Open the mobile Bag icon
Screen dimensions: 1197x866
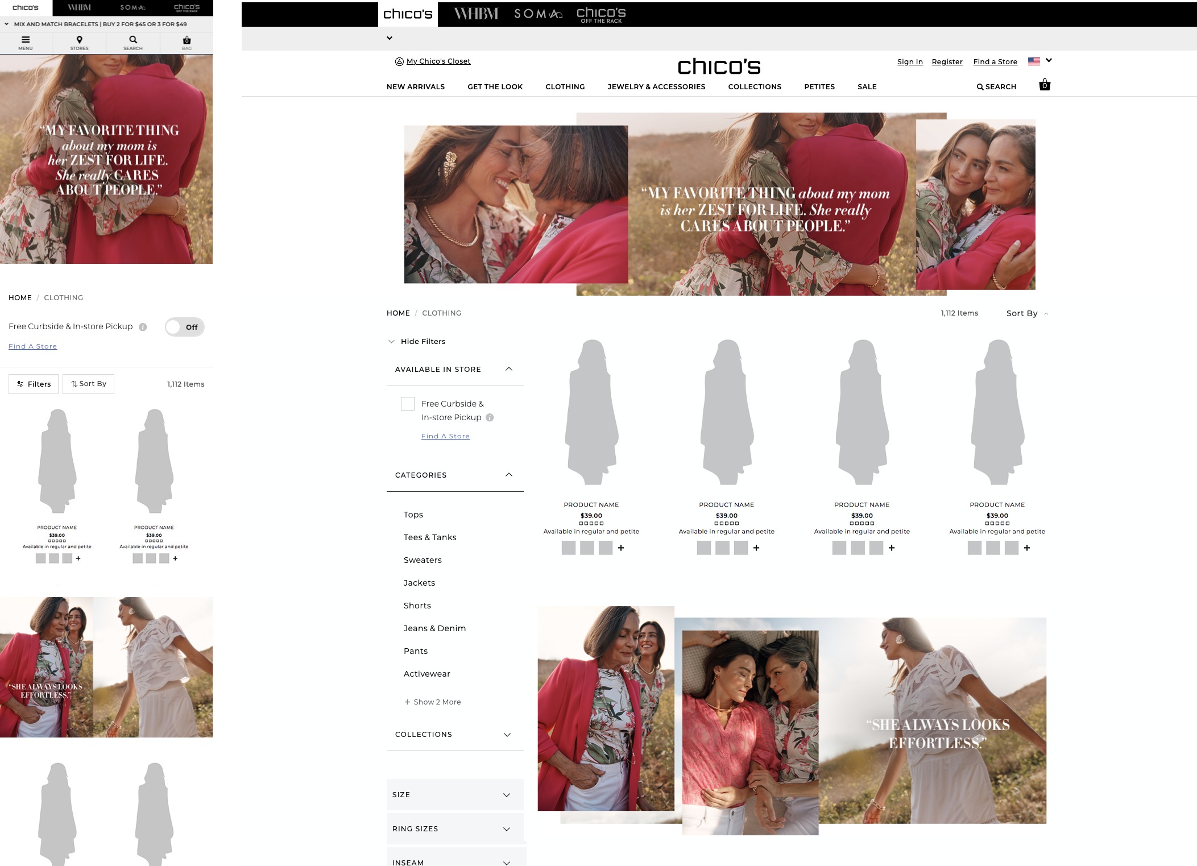(x=187, y=40)
